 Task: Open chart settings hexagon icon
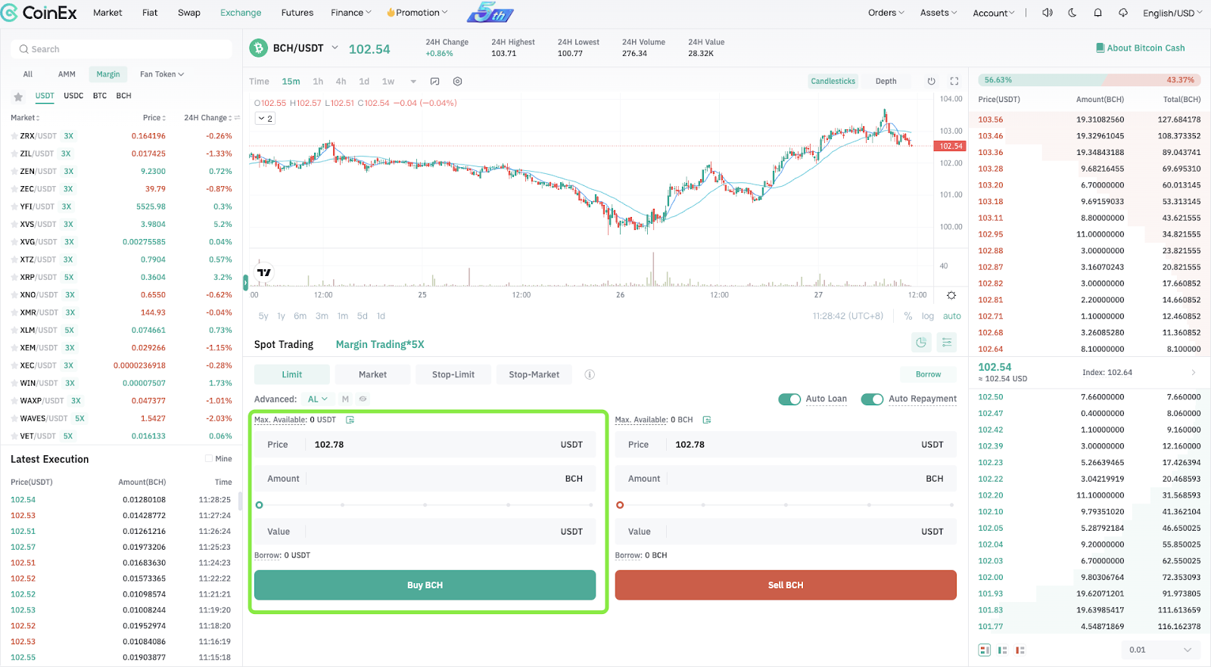click(x=457, y=82)
